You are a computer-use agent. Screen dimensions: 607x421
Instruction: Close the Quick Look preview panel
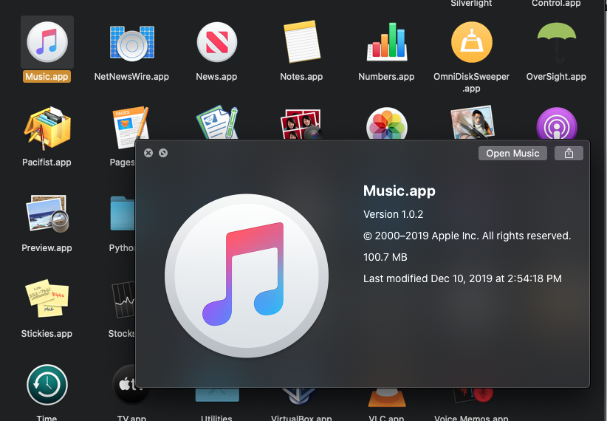tap(148, 153)
